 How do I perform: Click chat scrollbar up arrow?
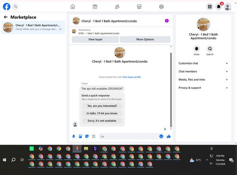click(171, 46)
